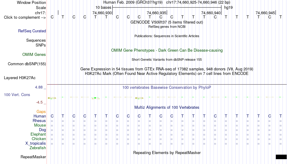Click position marker 74,660,930
The width and height of the screenshot is (287, 164).
[x=102, y=13]
